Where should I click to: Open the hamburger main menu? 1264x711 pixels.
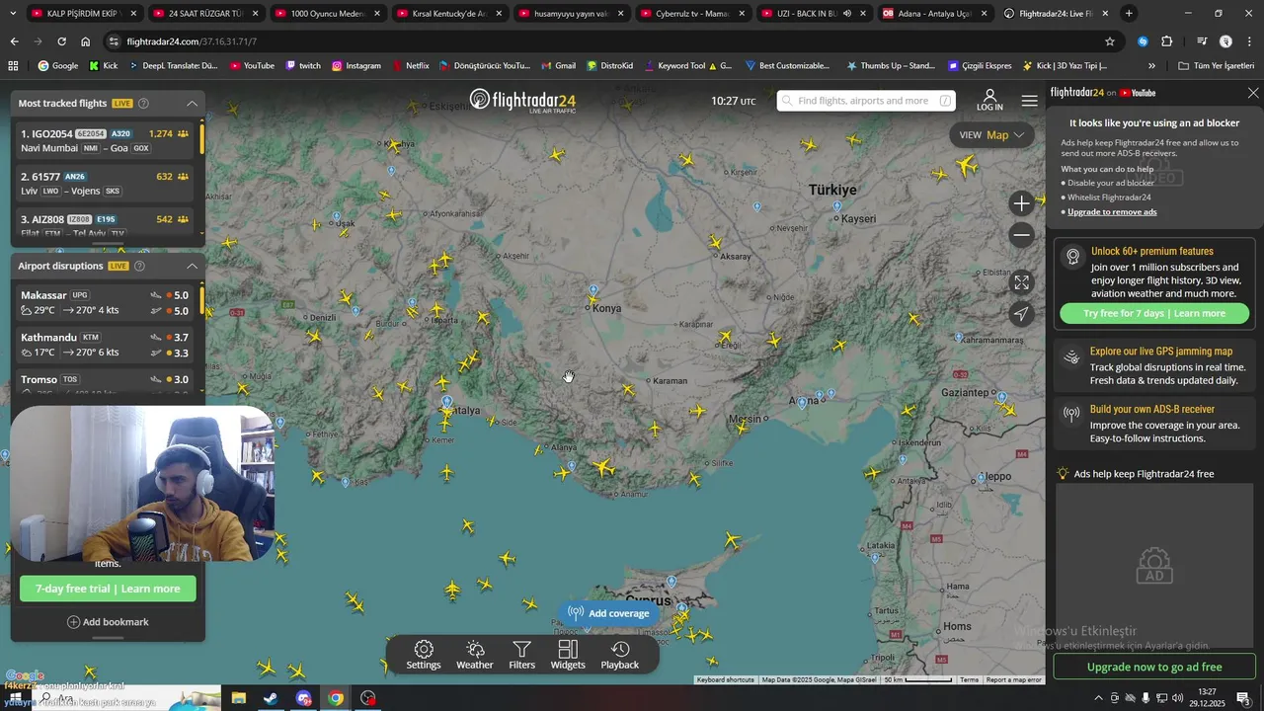click(x=1030, y=101)
